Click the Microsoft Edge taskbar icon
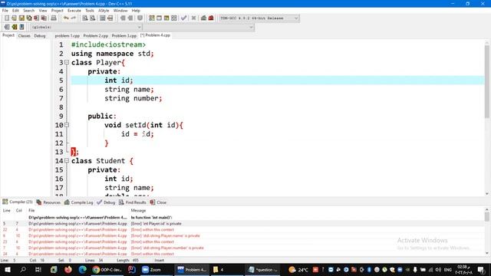Viewport: 491px width, 276px height. (x=83, y=269)
